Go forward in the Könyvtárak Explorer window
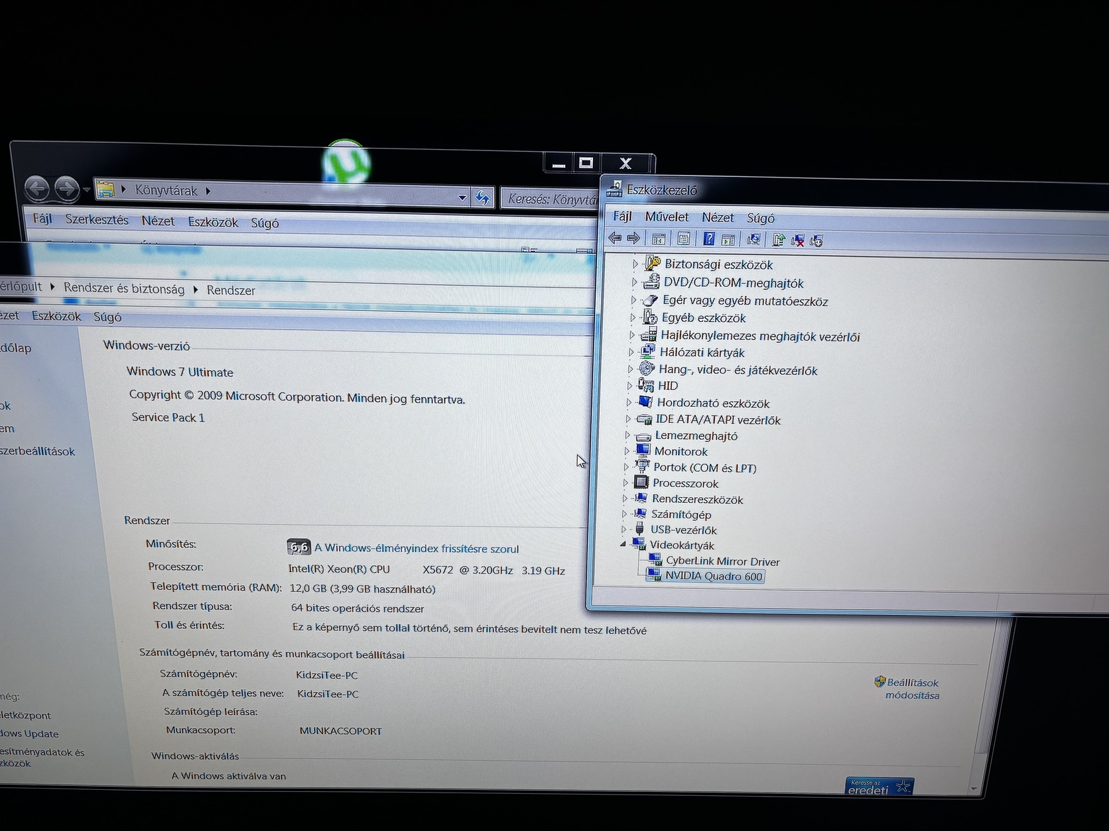1109x831 pixels. pos(66,190)
